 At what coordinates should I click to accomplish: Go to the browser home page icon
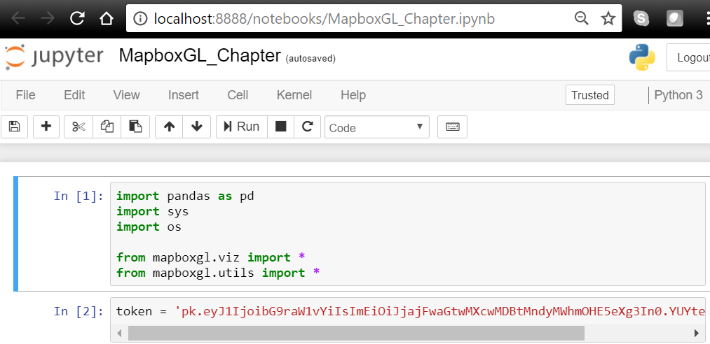tap(107, 18)
